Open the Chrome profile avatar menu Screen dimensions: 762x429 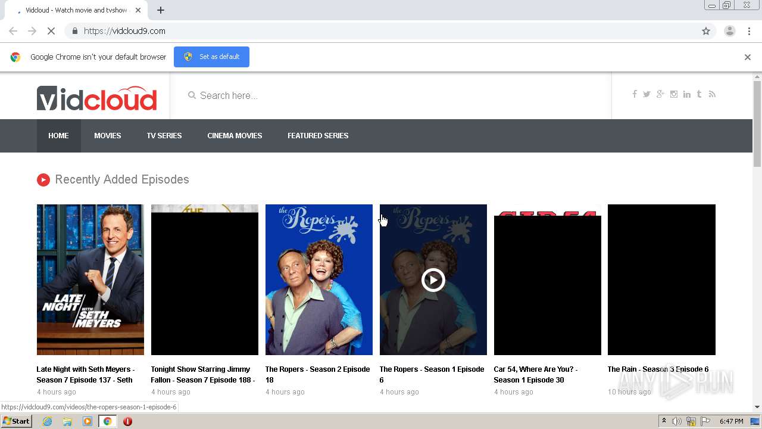(730, 31)
